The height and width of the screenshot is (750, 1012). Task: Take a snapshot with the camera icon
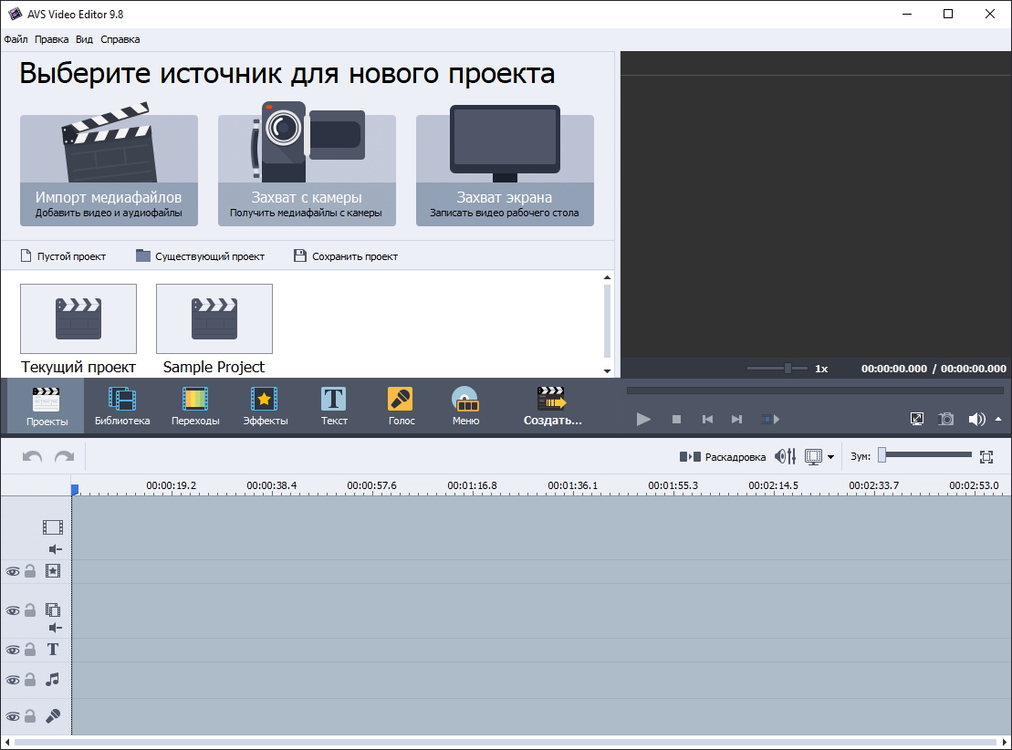(x=946, y=419)
